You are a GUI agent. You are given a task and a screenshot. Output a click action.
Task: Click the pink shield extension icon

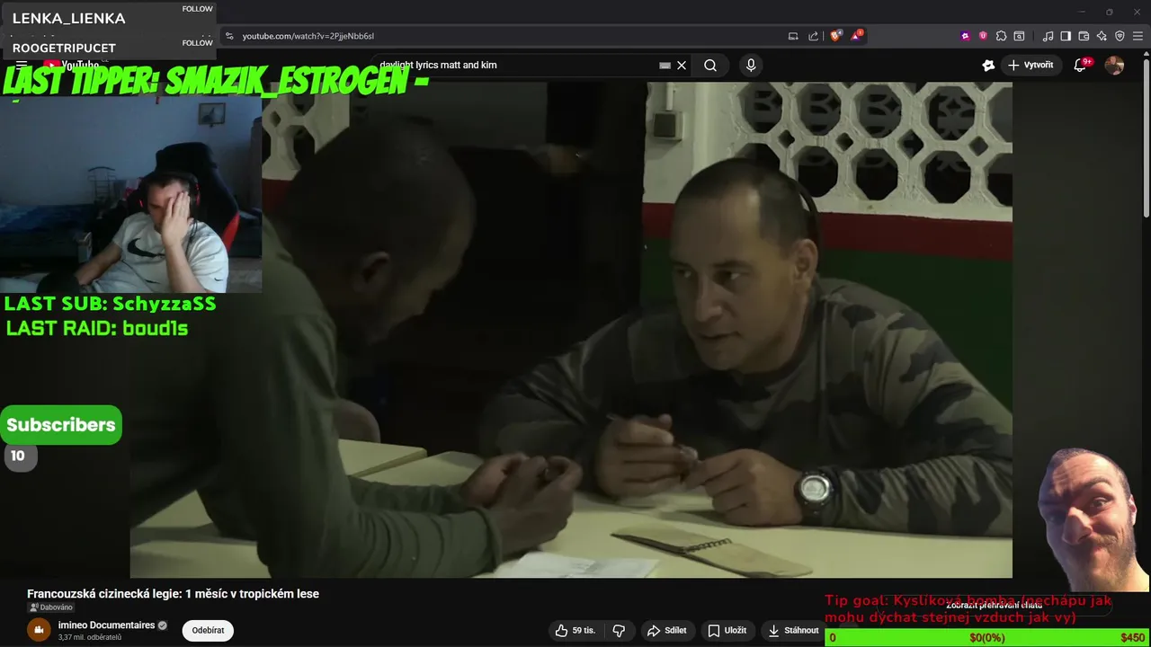tap(983, 36)
